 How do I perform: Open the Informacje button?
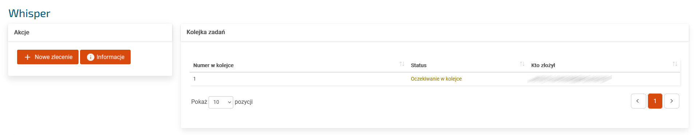105,57
